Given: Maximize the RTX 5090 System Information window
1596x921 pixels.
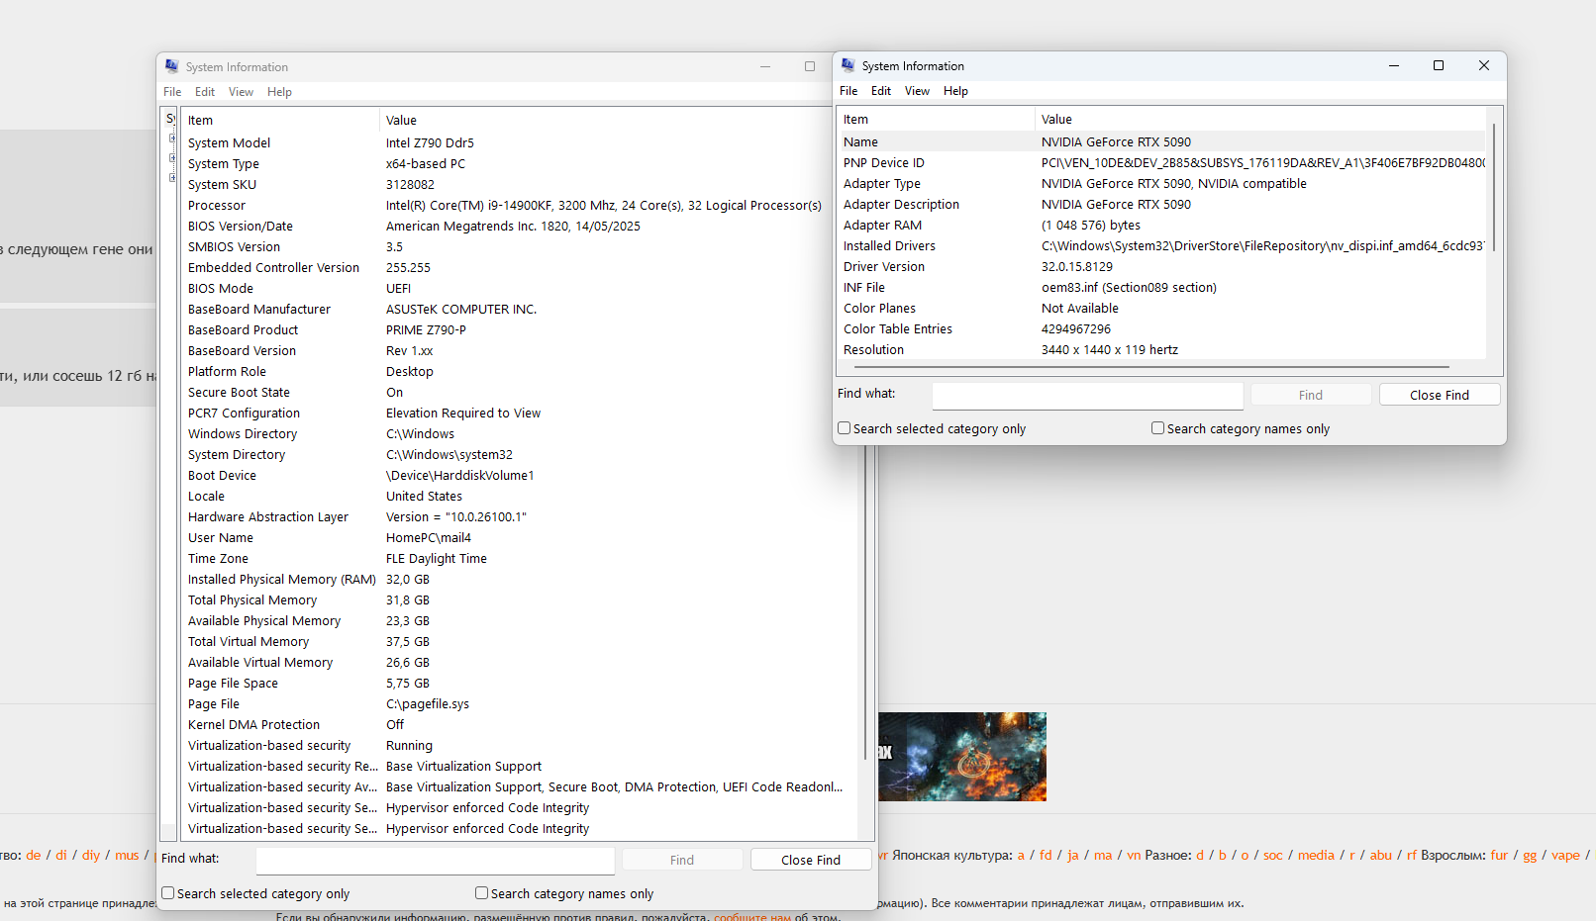Looking at the screenshot, I should pyautogui.click(x=1439, y=65).
